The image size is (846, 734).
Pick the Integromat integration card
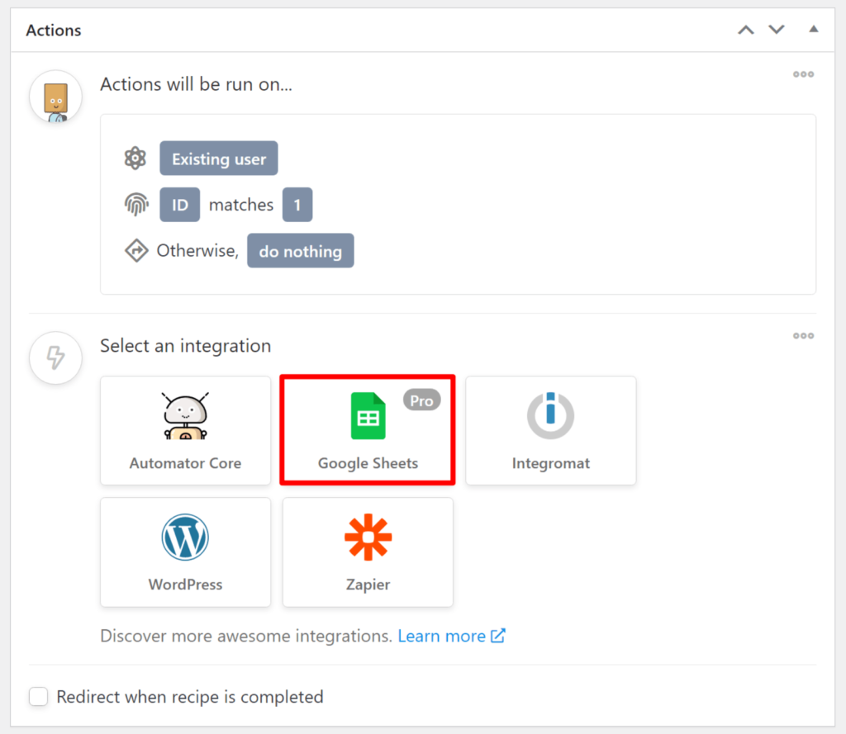551,430
